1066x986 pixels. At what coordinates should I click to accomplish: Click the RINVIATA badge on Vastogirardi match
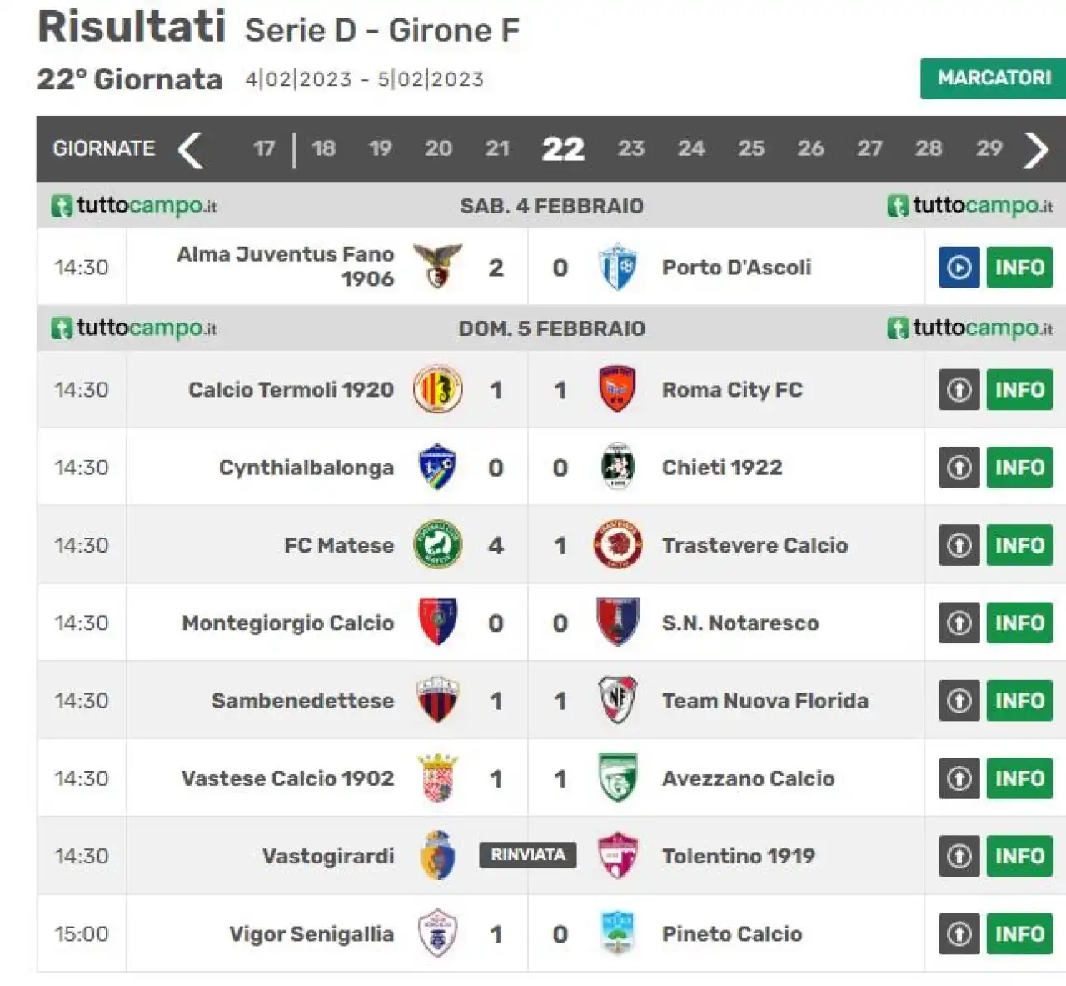click(x=528, y=855)
